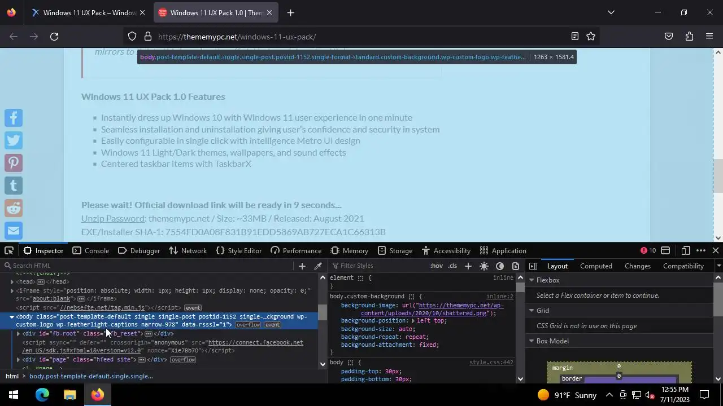Screen dimensions: 723x406
Task: Collapse the three-pane inspector sidebar
Action: 533,266
